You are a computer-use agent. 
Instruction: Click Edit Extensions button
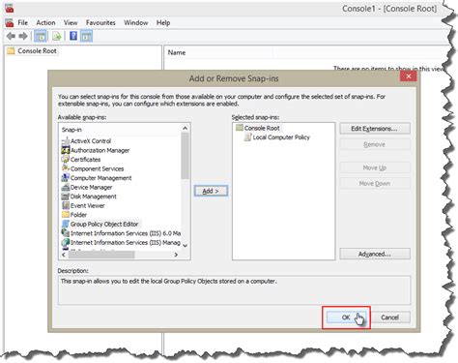pos(375,129)
